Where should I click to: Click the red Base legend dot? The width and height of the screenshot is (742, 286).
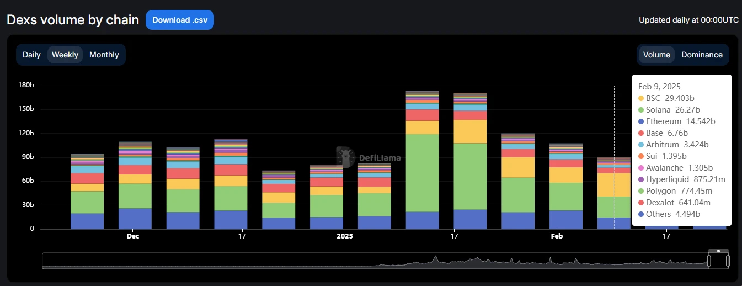[x=640, y=133]
